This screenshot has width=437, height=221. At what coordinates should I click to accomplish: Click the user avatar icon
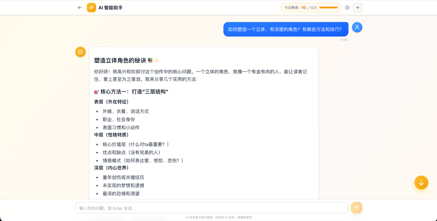pyautogui.click(x=357, y=27)
